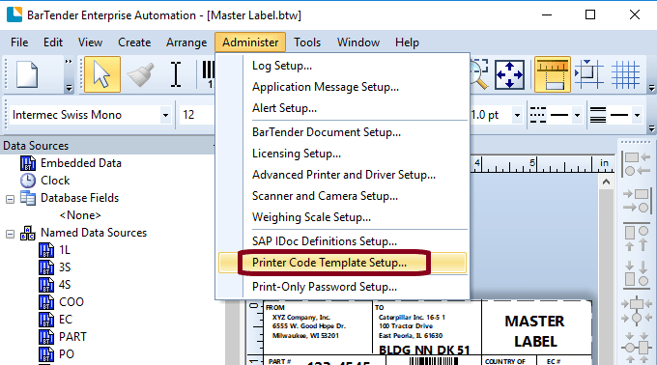Click the barcode tool icon
Image resolution: width=657 pixels, height=365 pixels.
tap(209, 74)
